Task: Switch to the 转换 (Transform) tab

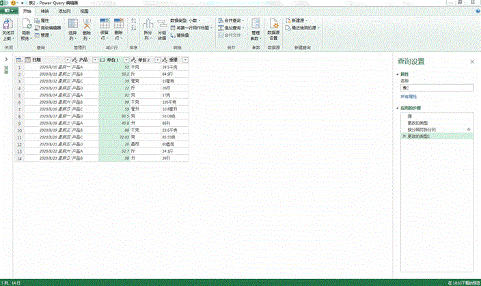Action: click(x=44, y=12)
